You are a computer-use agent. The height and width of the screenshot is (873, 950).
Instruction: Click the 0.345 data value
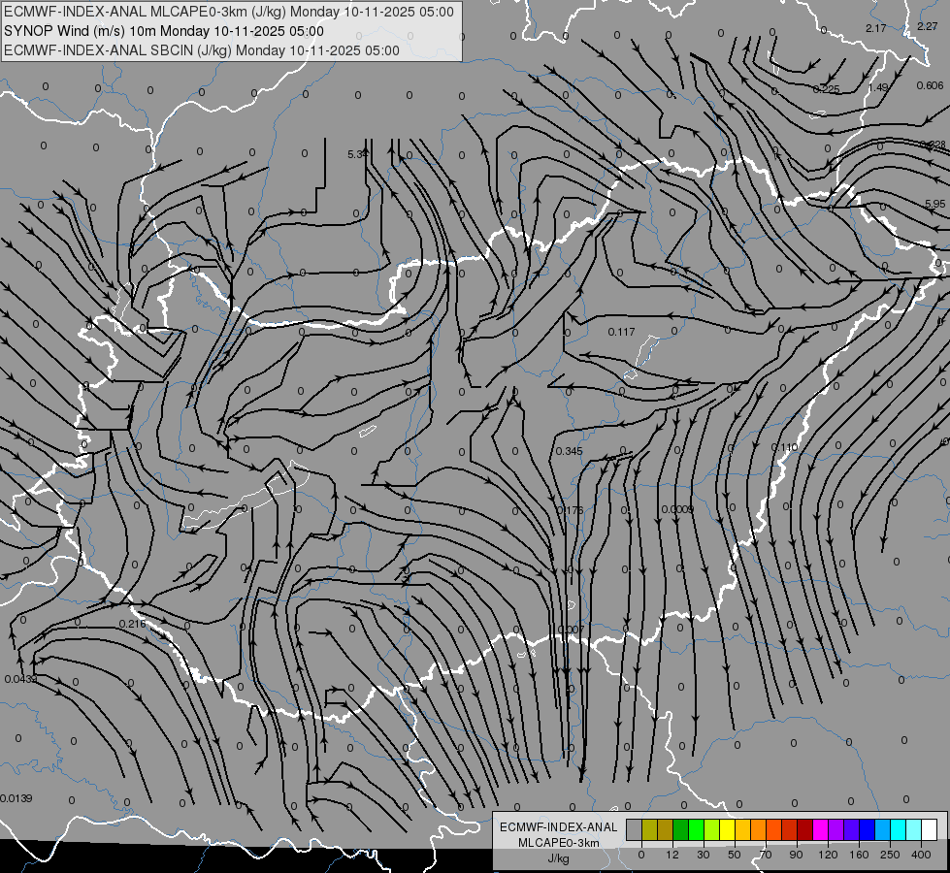coord(569,451)
